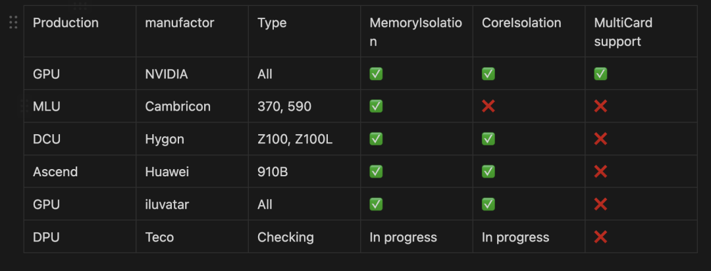Click Teco's MultiCard support red cross
The height and width of the screenshot is (271, 711).
[600, 237]
